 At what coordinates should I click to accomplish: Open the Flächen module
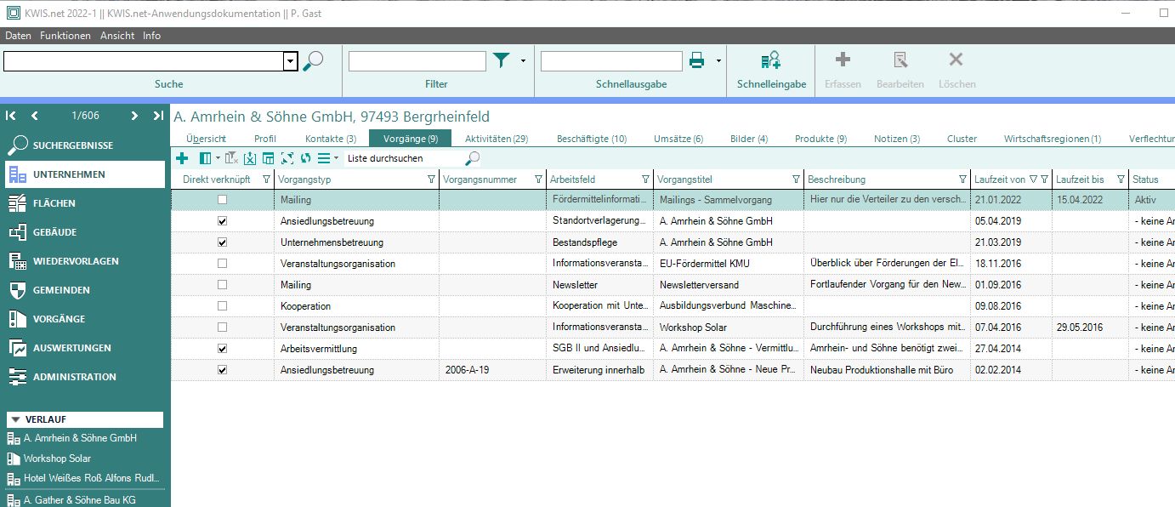click(85, 203)
